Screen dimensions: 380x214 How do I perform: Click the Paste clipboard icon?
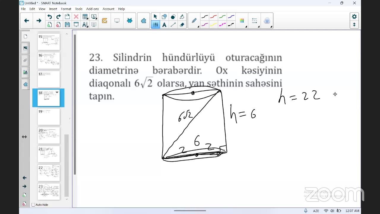tap(67, 17)
